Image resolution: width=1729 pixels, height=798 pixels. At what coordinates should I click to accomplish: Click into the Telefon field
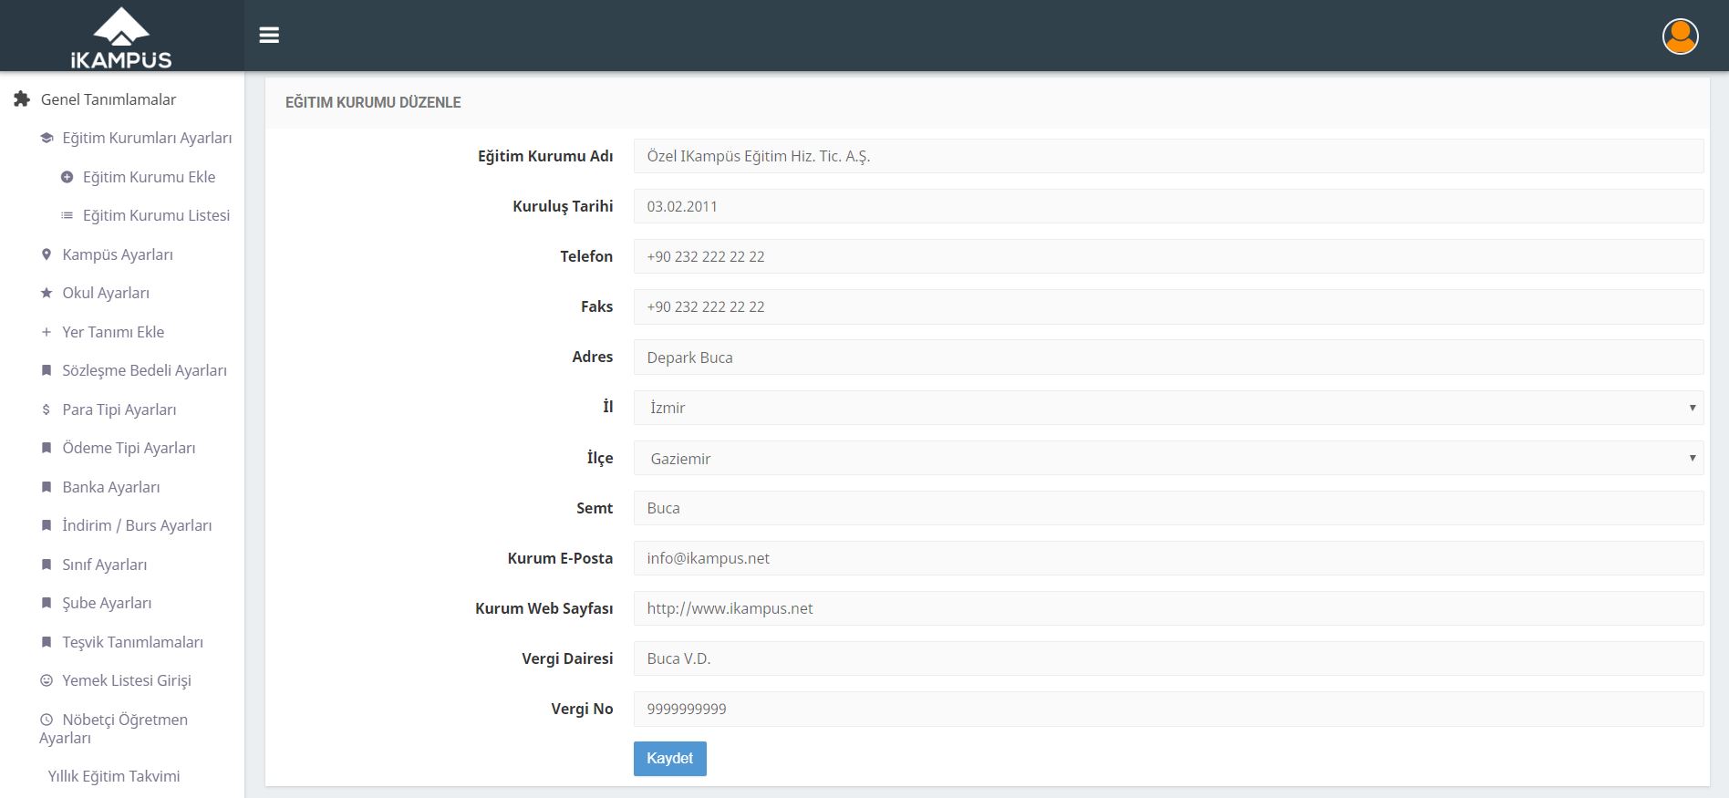click(x=1168, y=256)
